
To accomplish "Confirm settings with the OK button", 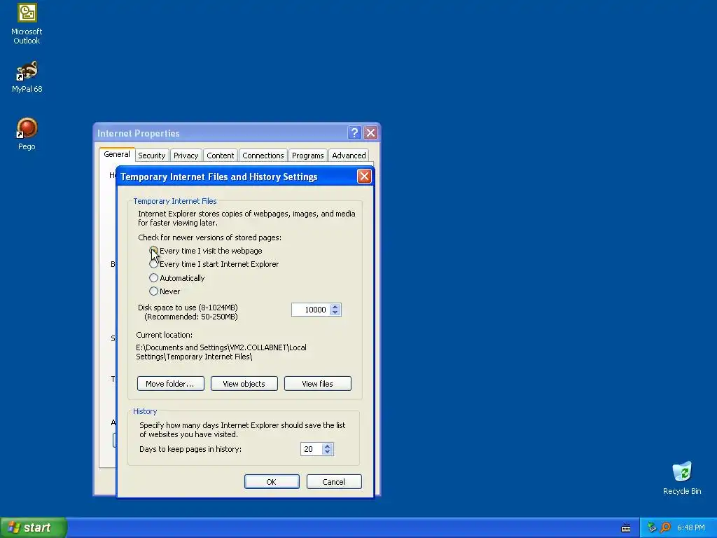I will coord(272,482).
